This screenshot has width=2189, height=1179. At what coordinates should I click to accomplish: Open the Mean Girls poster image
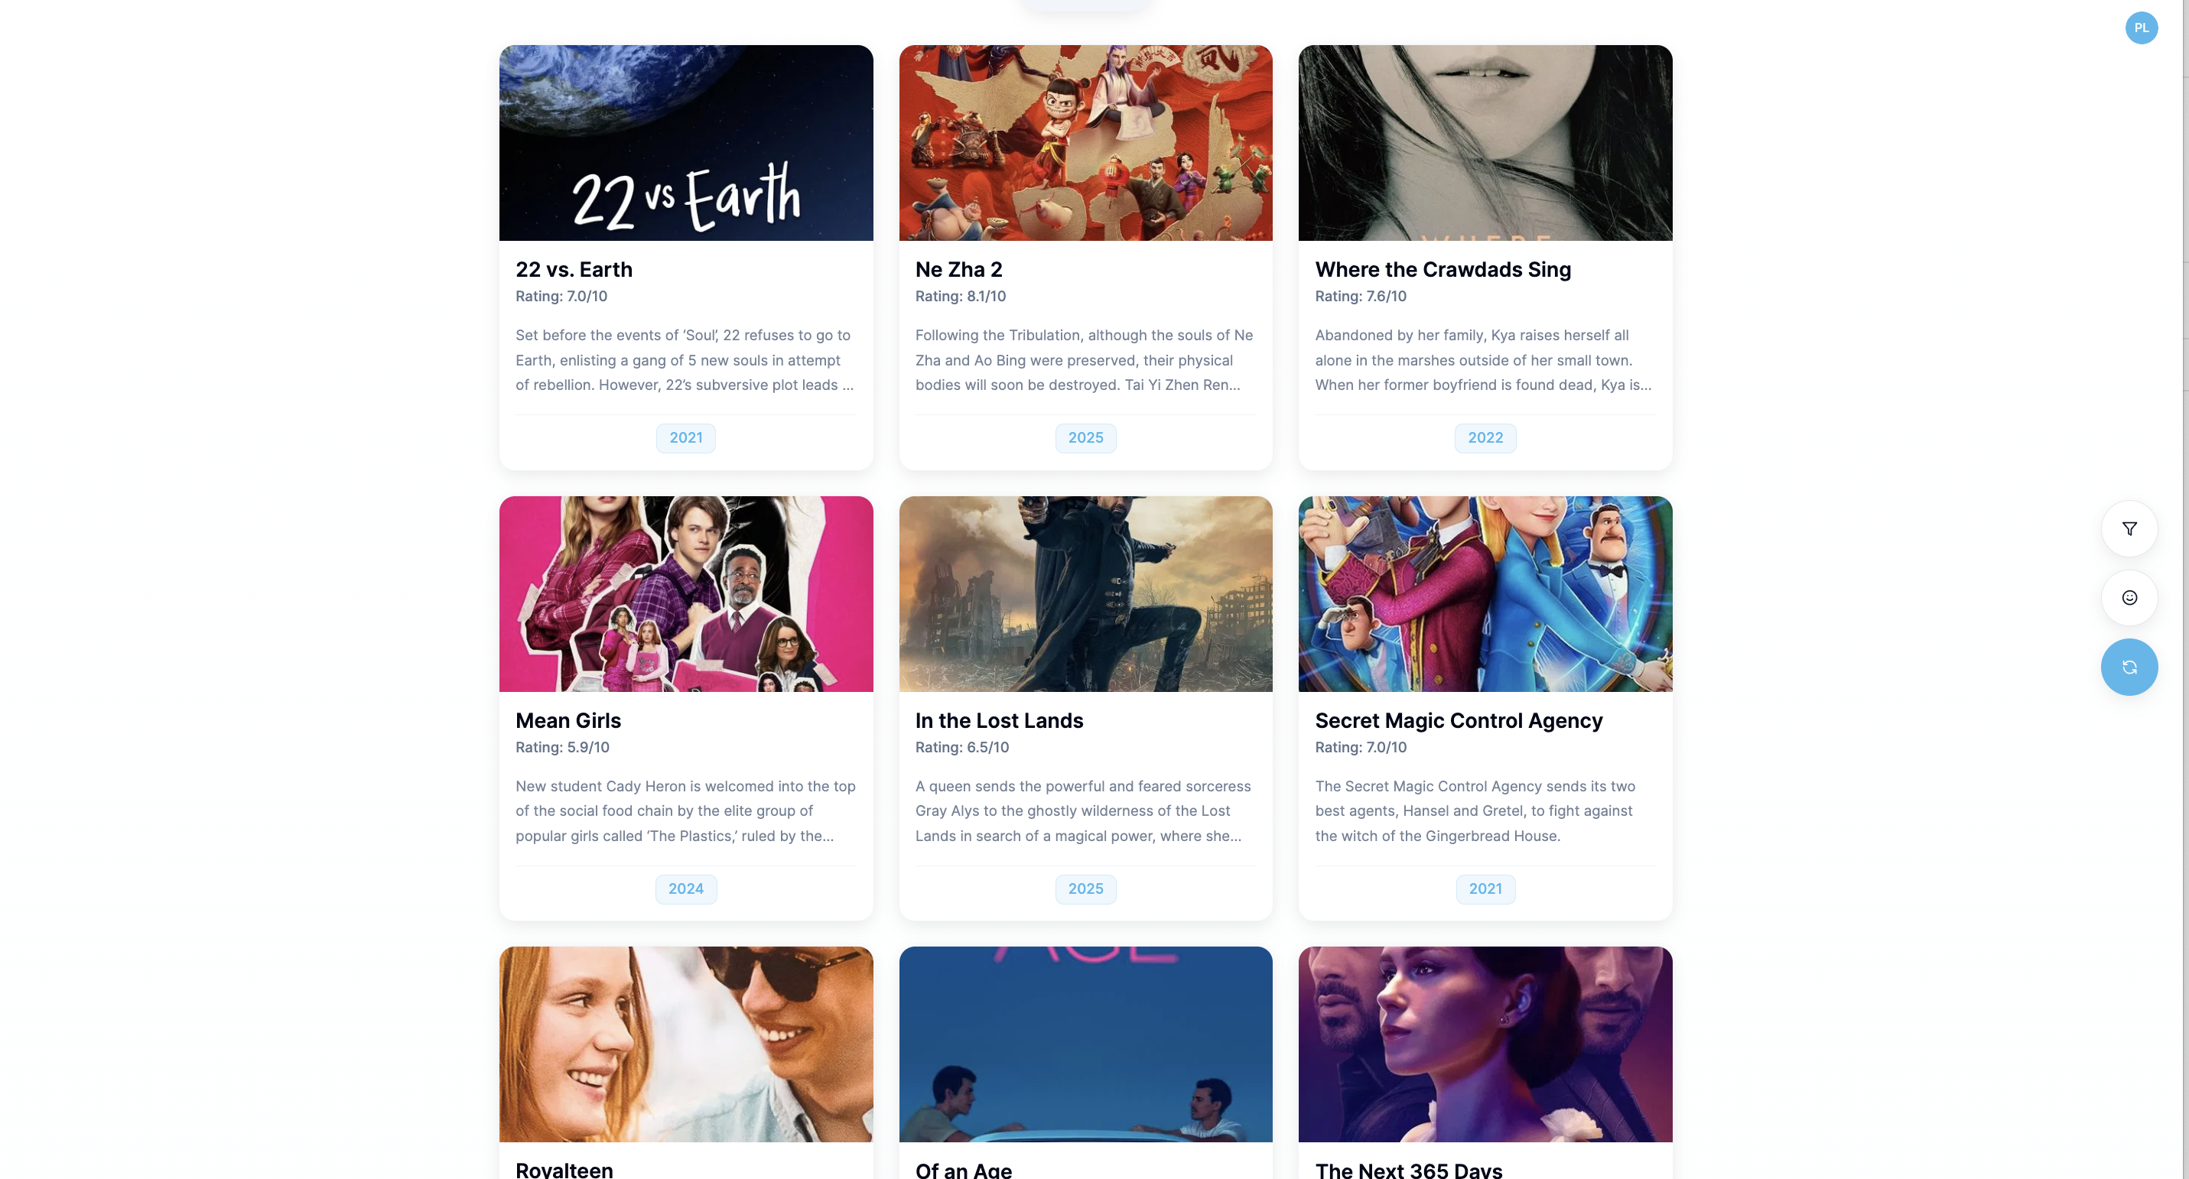tap(686, 594)
